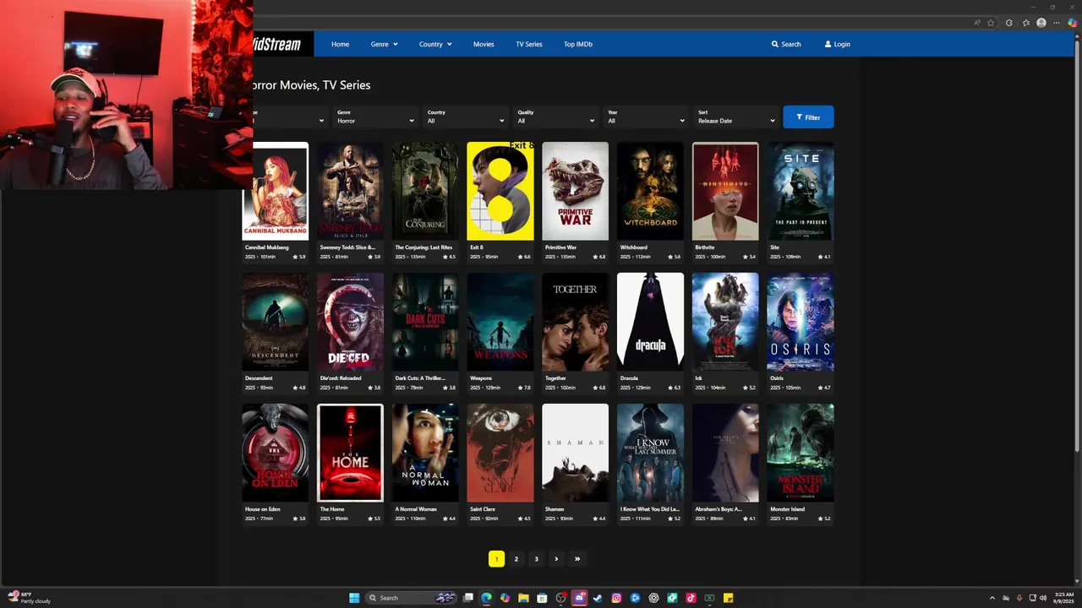Open the Genre filter dropdown set to Horror

375,117
